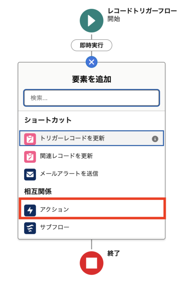Screen dimensions: 194x298
Task: Click the info icon on トリガーレコードを更新 row
Action: point(155,139)
